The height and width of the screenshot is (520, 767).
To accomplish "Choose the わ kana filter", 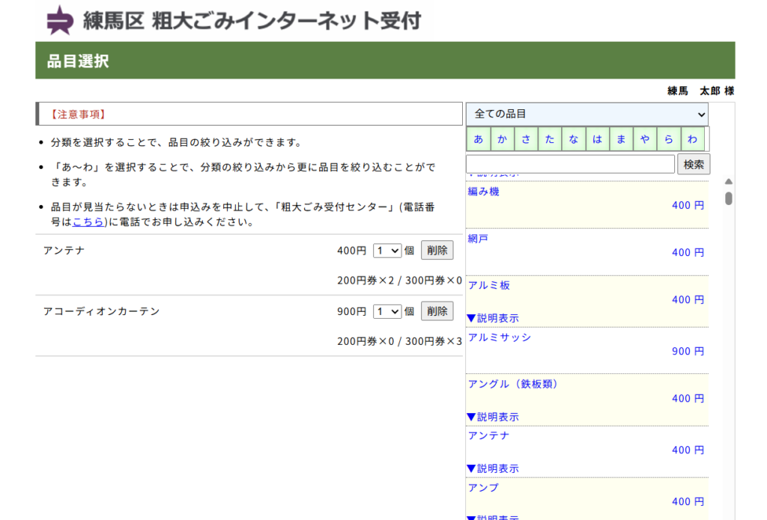I will (692, 139).
